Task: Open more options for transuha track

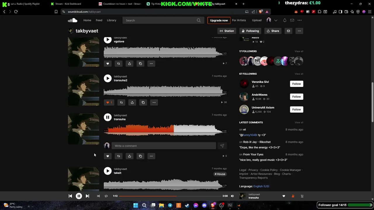Action: click(151, 156)
